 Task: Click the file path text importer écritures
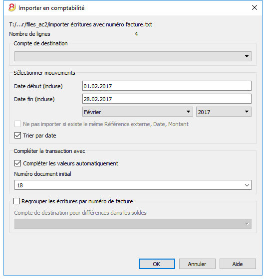(80, 24)
